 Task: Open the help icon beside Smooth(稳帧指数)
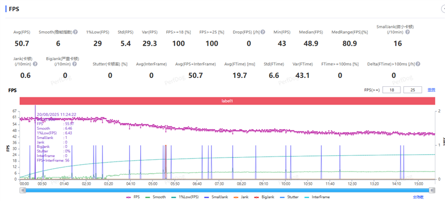pyautogui.click(x=76, y=32)
